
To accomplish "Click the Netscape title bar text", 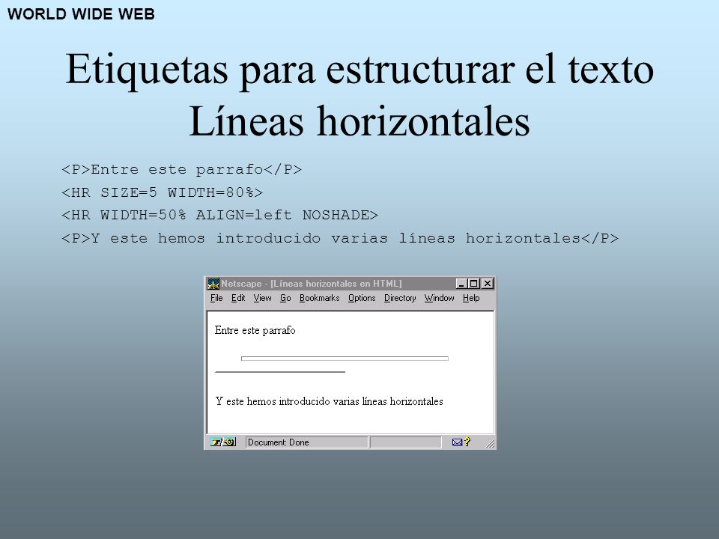I will [312, 284].
